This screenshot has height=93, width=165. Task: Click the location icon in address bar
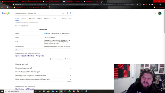(x=137, y=5)
